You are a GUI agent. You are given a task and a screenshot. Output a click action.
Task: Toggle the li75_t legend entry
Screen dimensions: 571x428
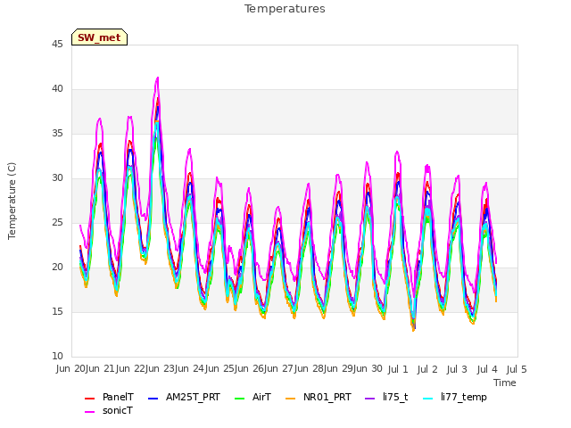pyautogui.click(x=386, y=397)
